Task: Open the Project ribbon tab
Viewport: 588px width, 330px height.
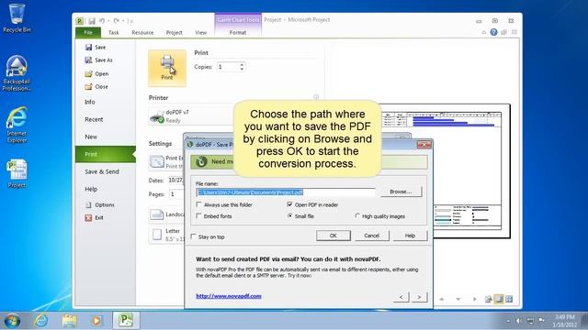Action: coord(174,33)
